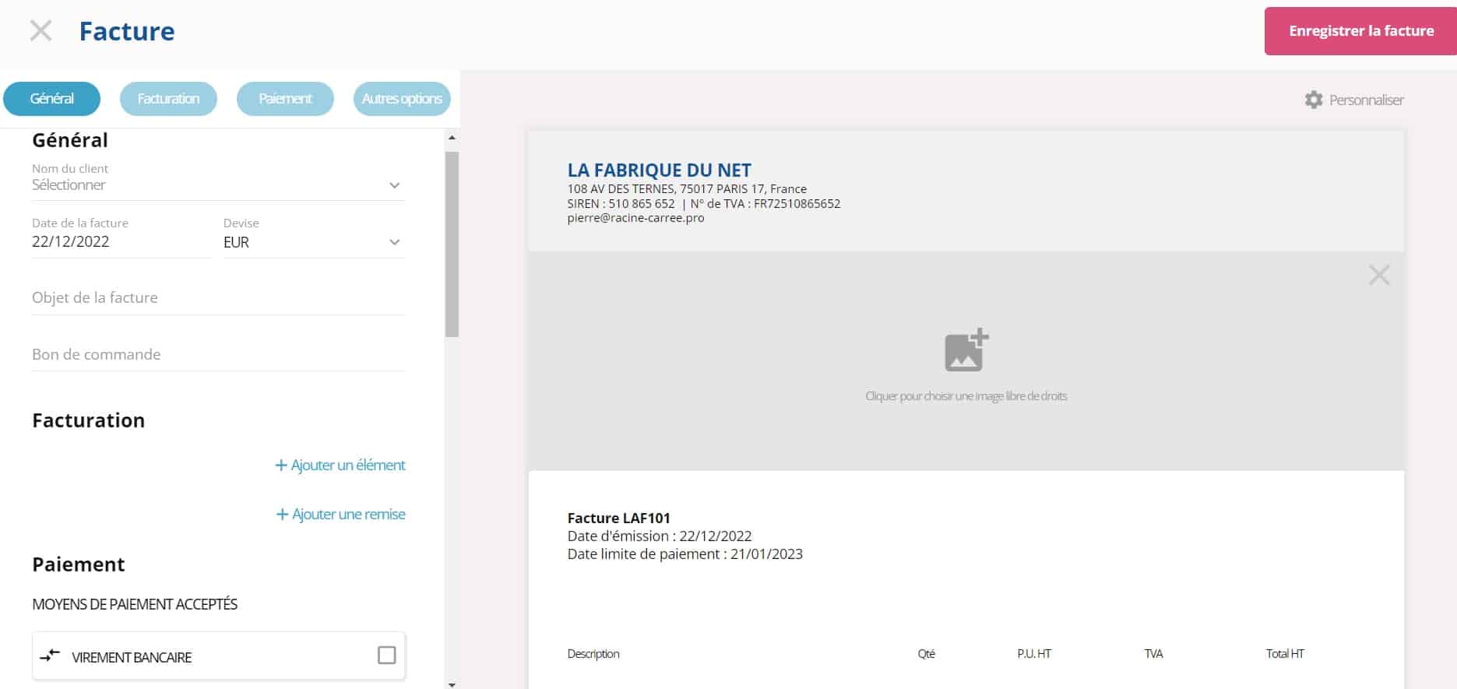The width and height of the screenshot is (1457, 689).
Task: Click the plus icon beside Ajouter un élément
Action: pyautogui.click(x=281, y=466)
